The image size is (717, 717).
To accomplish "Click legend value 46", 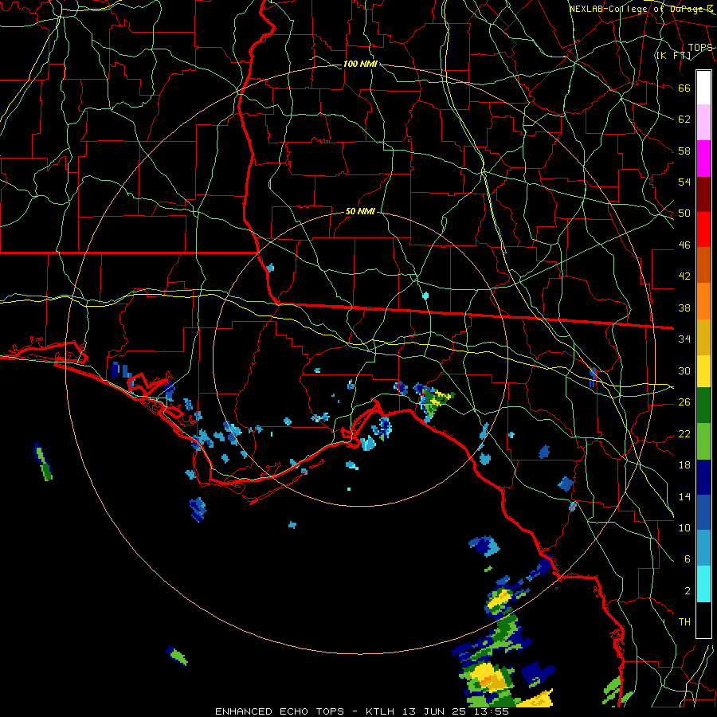I will [684, 245].
